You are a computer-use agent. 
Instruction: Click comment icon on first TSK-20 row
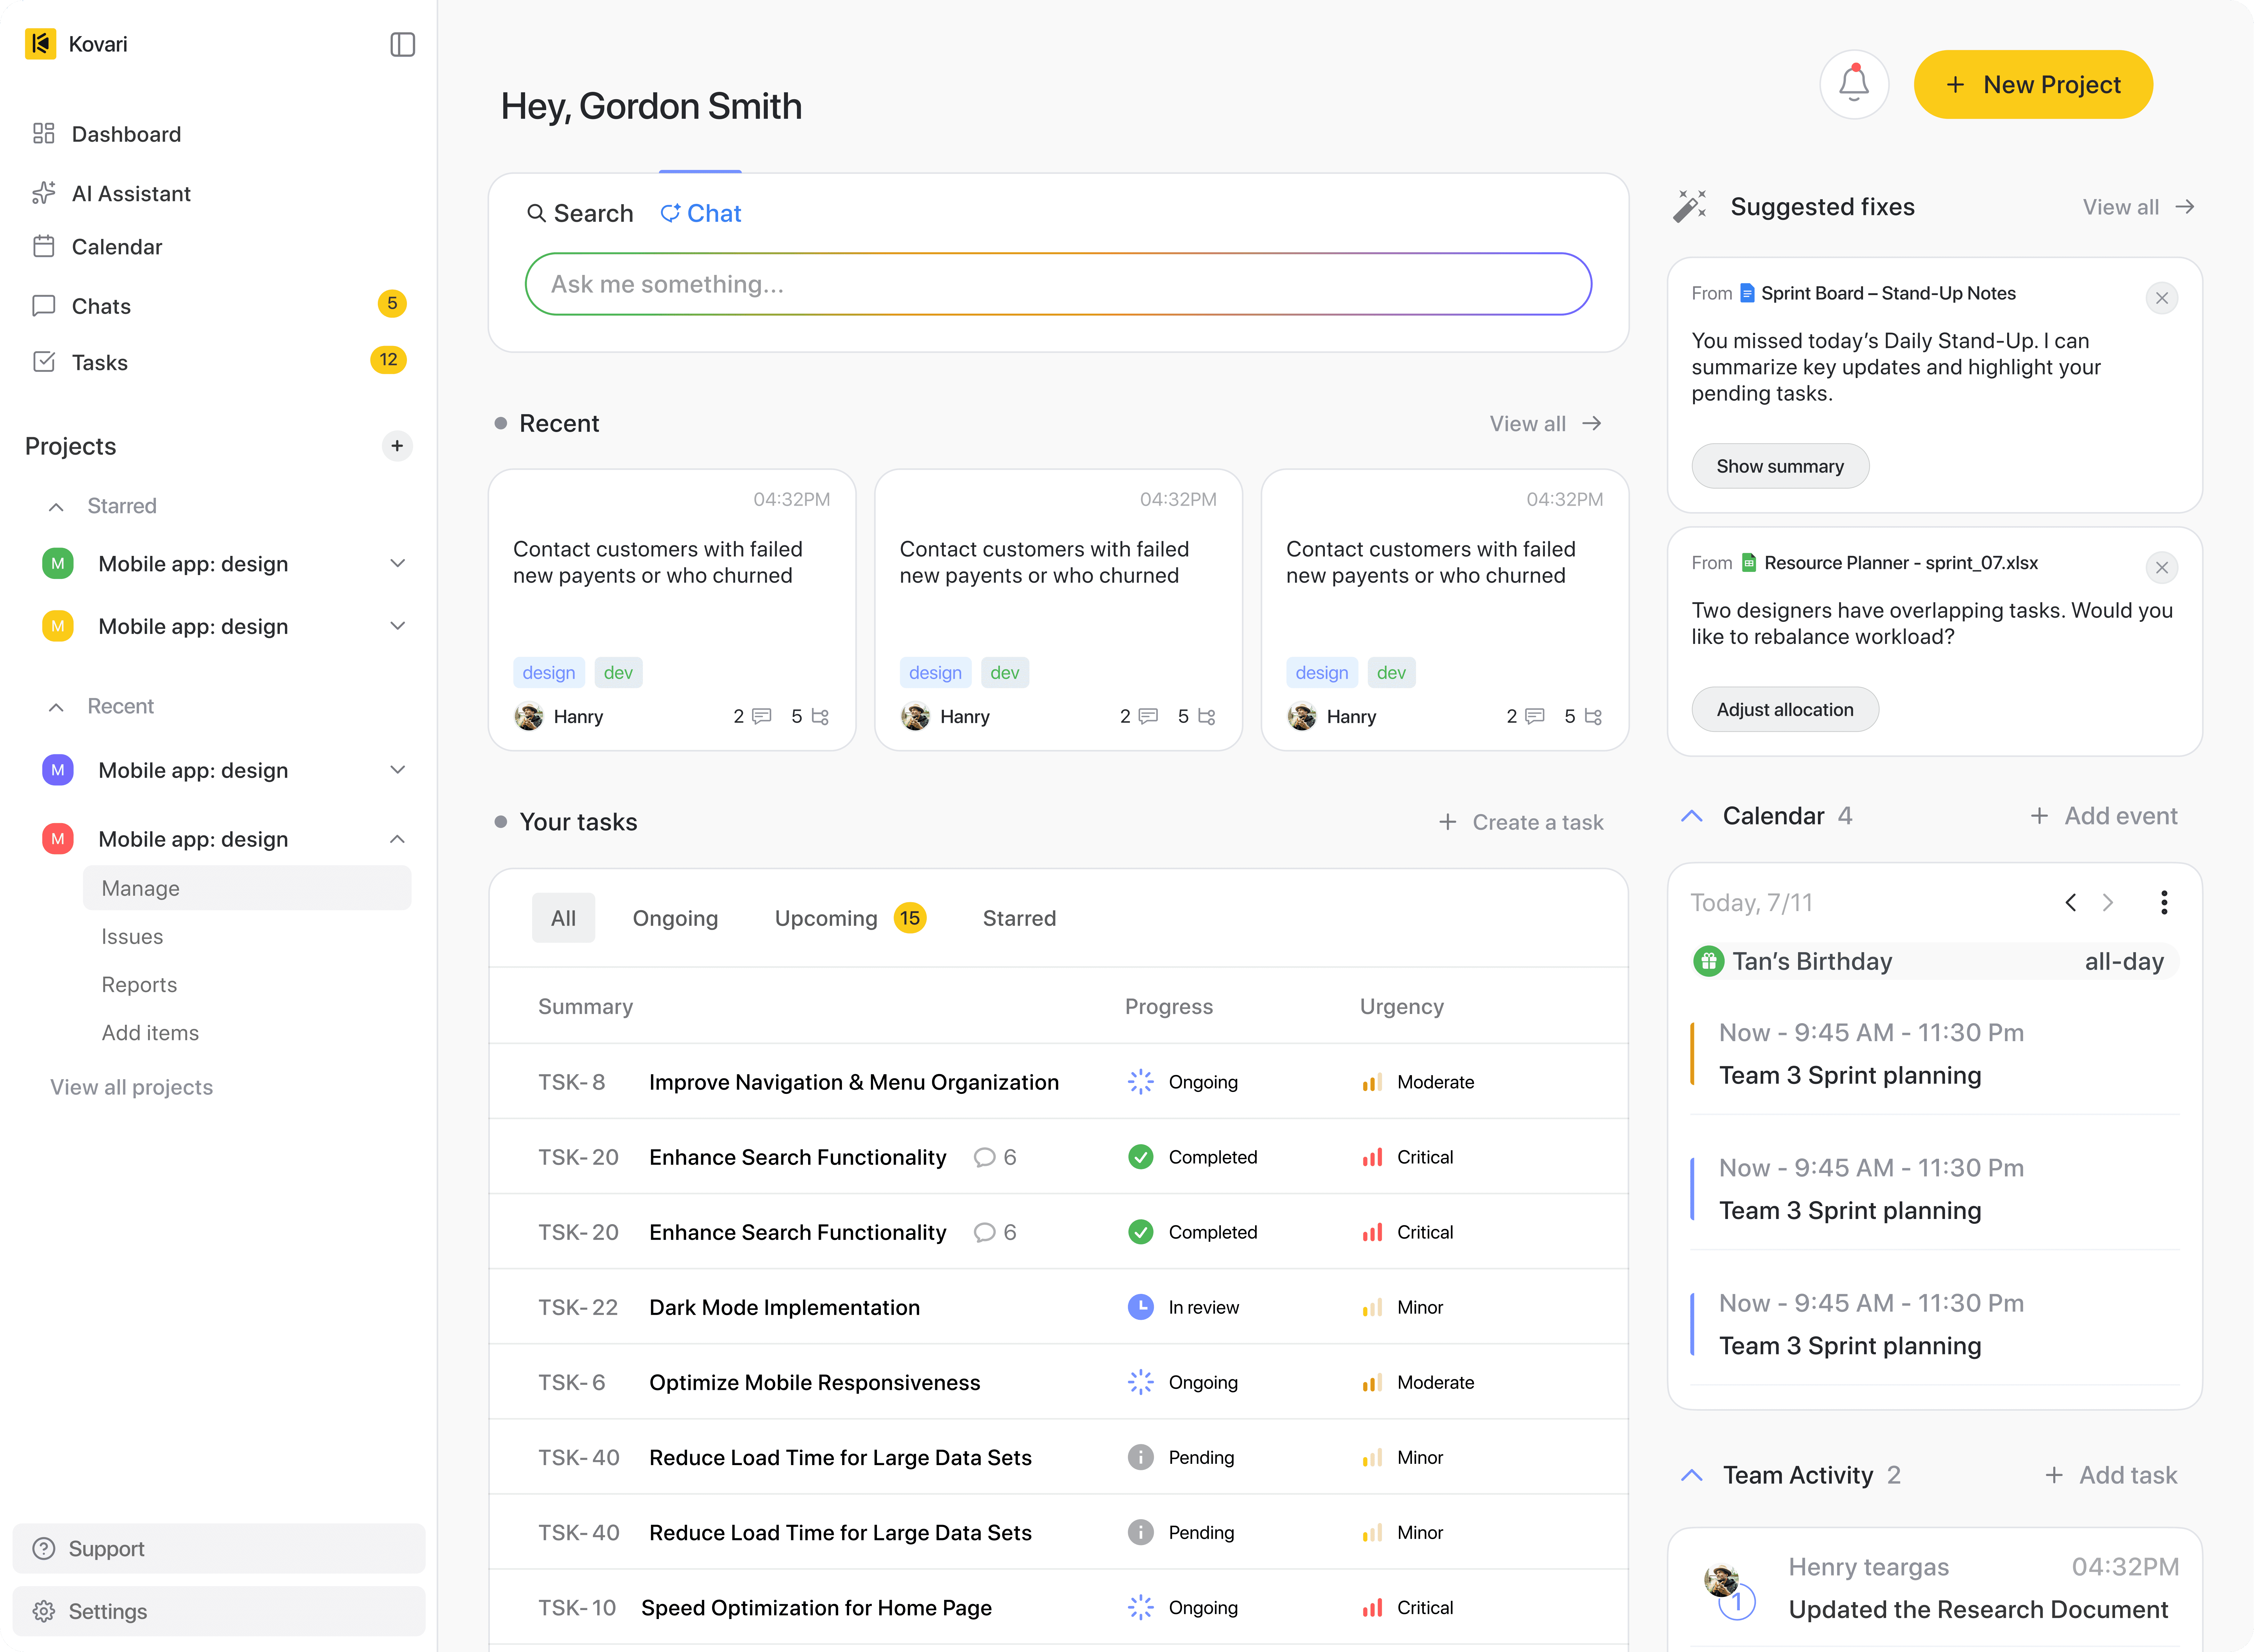click(985, 1157)
